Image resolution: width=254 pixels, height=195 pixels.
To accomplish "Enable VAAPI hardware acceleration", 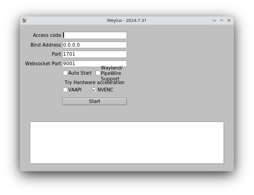I will [x=65, y=90].
